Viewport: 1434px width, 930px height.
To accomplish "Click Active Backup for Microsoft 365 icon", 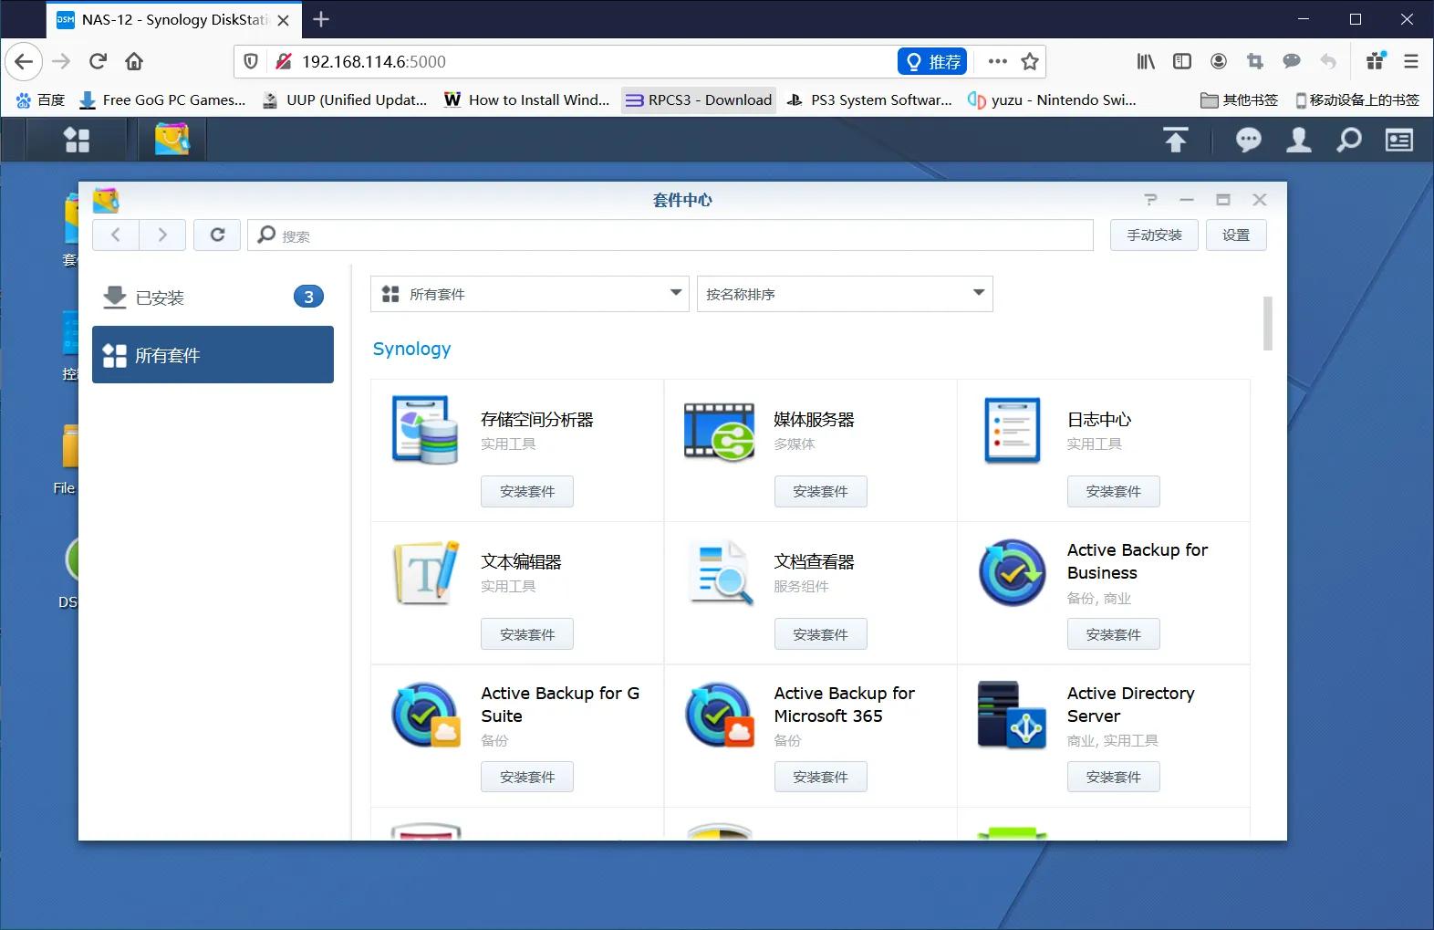I will (719, 715).
